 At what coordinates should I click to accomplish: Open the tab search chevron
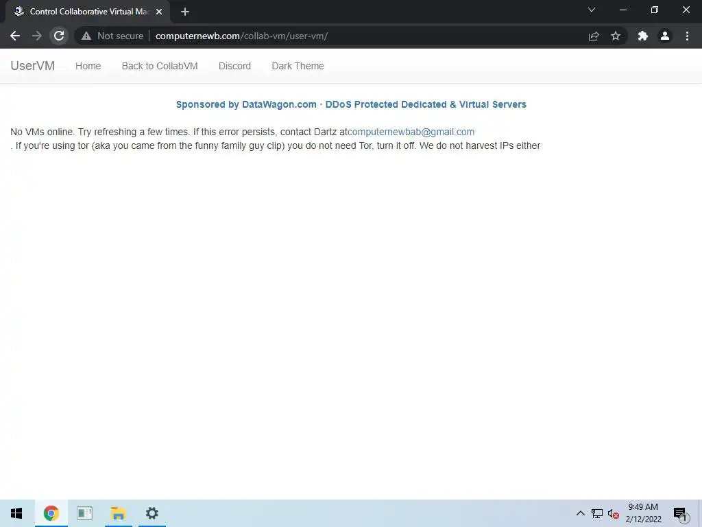tap(592, 10)
